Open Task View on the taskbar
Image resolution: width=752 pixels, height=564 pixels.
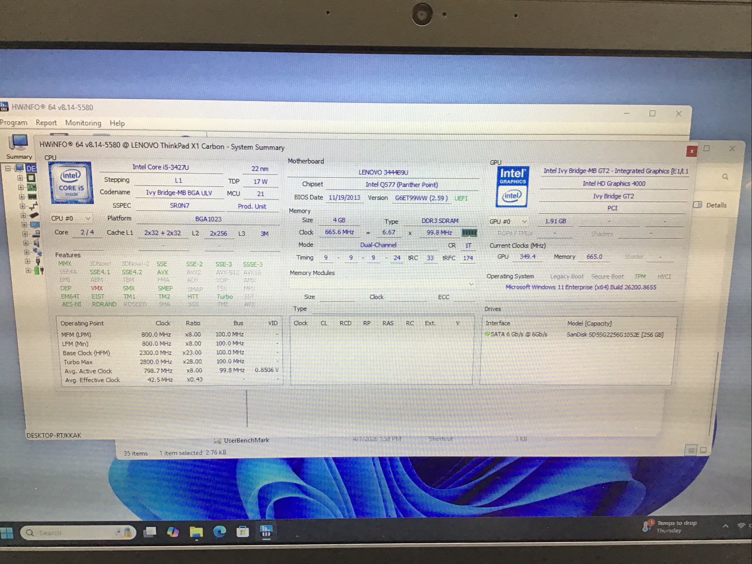(150, 532)
